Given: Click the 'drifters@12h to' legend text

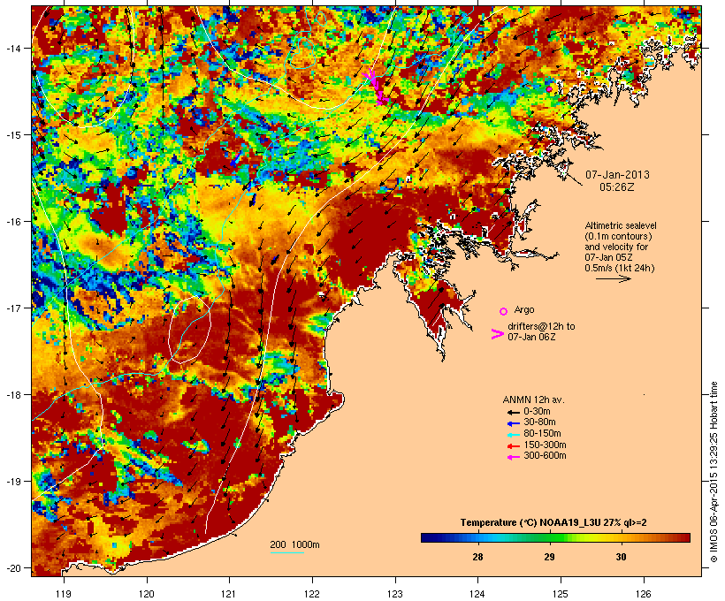Looking at the screenshot, I should 541,326.
